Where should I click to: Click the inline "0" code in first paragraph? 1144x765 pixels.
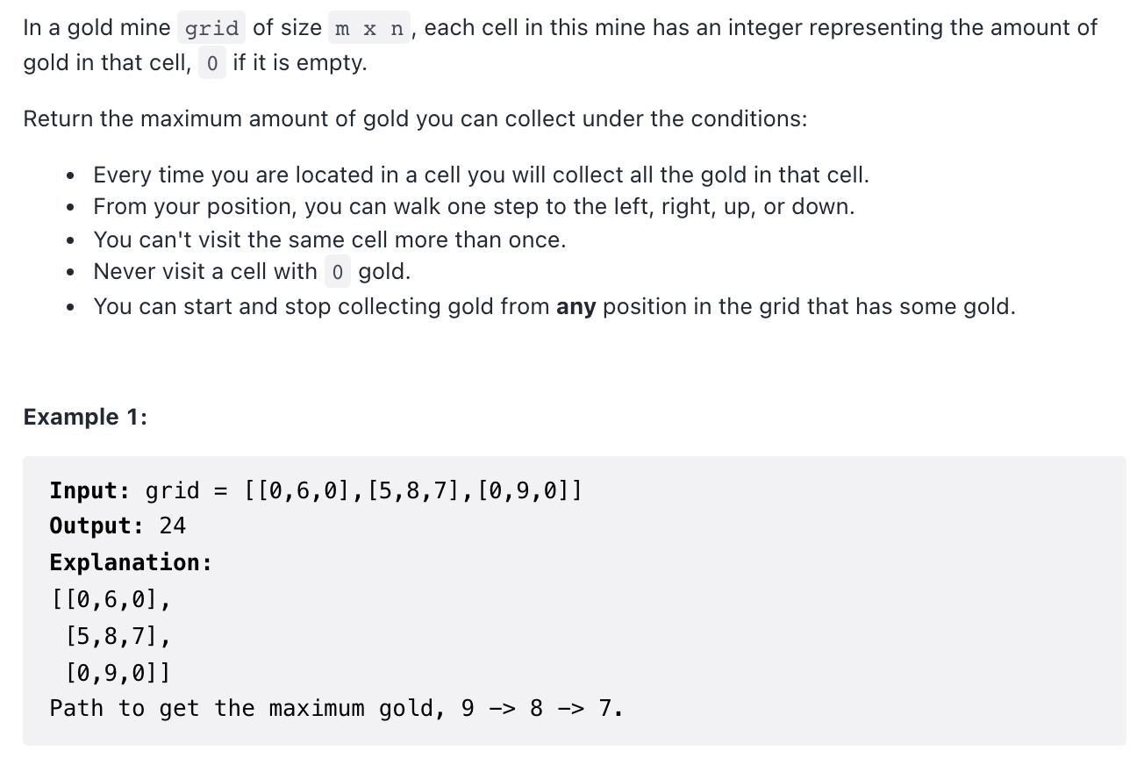point(212,64)
